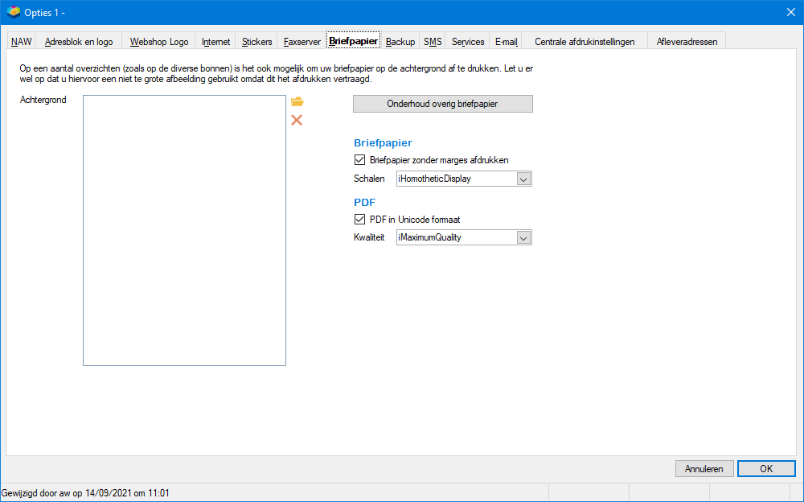The height and width of the screenshot is (502, 804).
Task: Go to the Stickers tab
Action: point(257,42)
